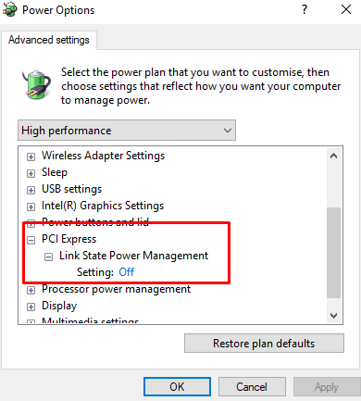Select the Advanced settings tab

(x=49, y=40)
